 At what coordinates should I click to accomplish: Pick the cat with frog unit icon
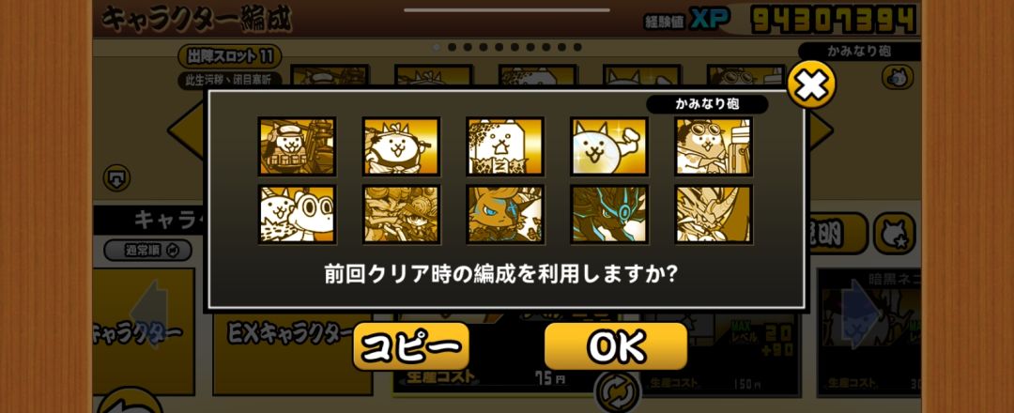[297, 215]
